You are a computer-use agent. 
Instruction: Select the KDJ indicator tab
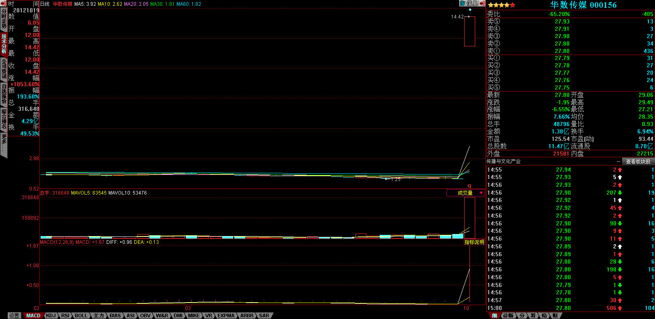tap(51, 316)
